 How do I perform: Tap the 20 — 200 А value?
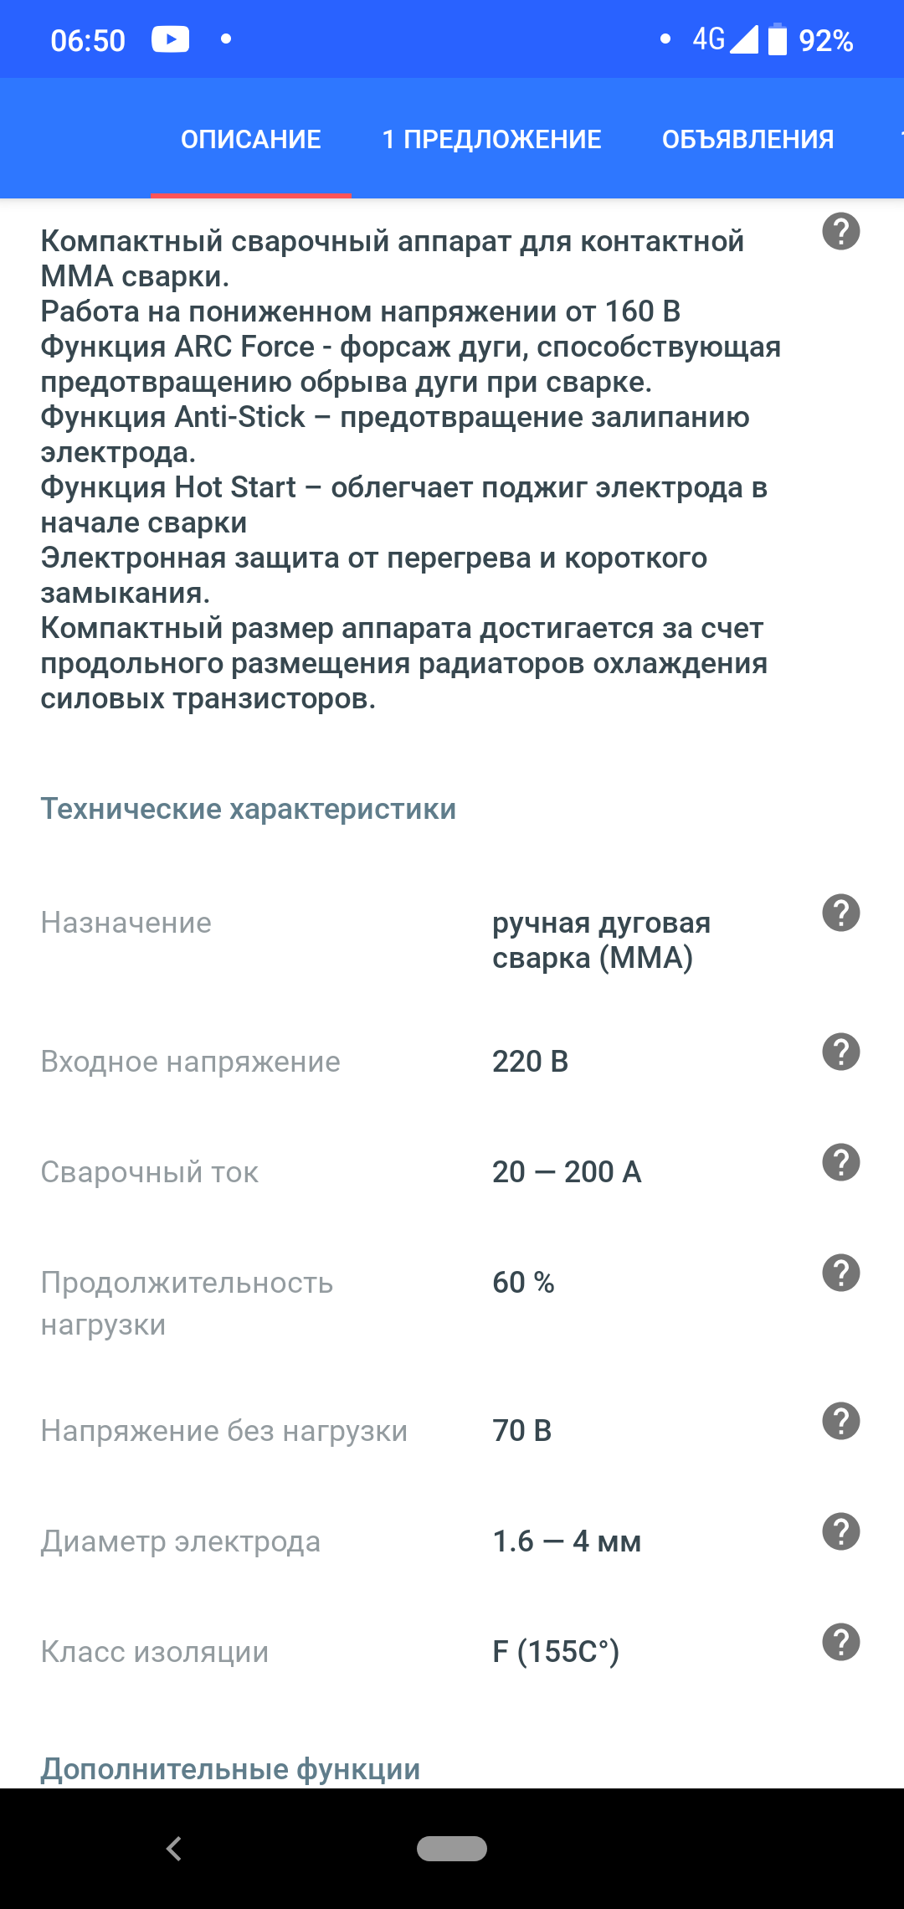point(567,1172)
